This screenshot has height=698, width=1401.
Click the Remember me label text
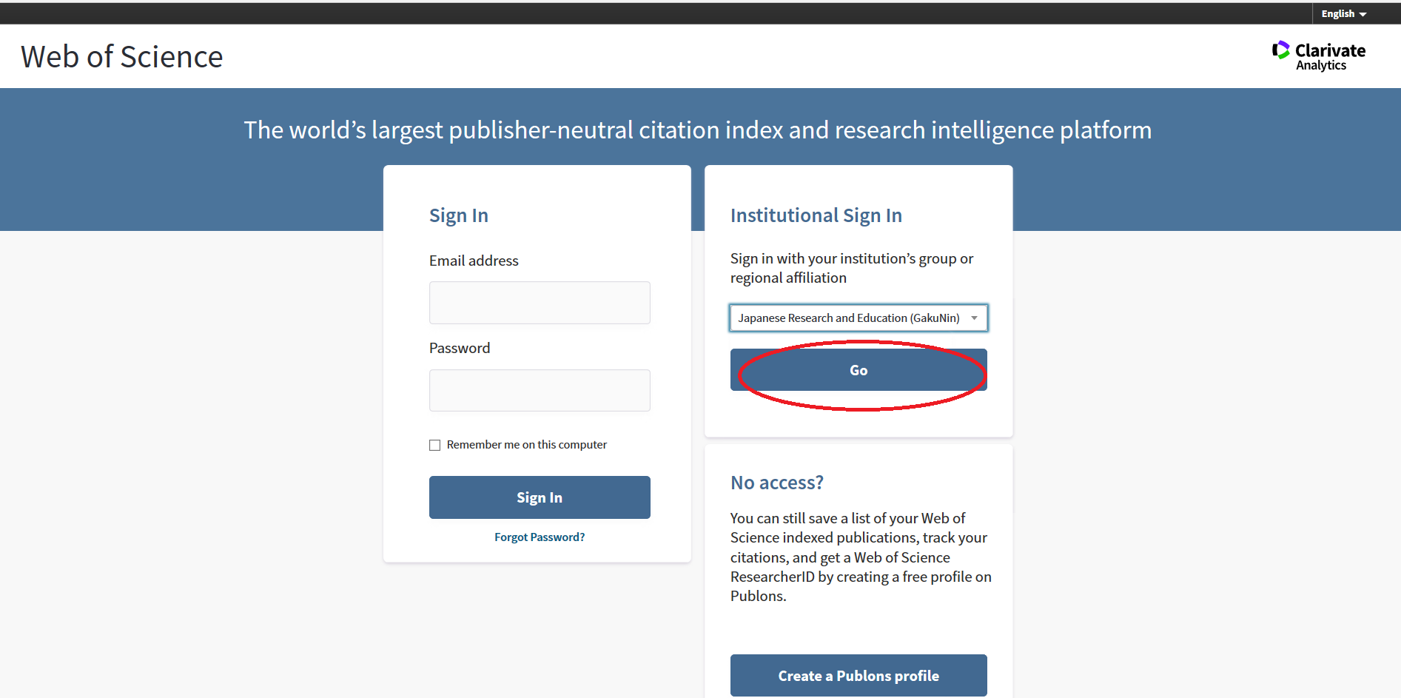(x=527, y=445)
